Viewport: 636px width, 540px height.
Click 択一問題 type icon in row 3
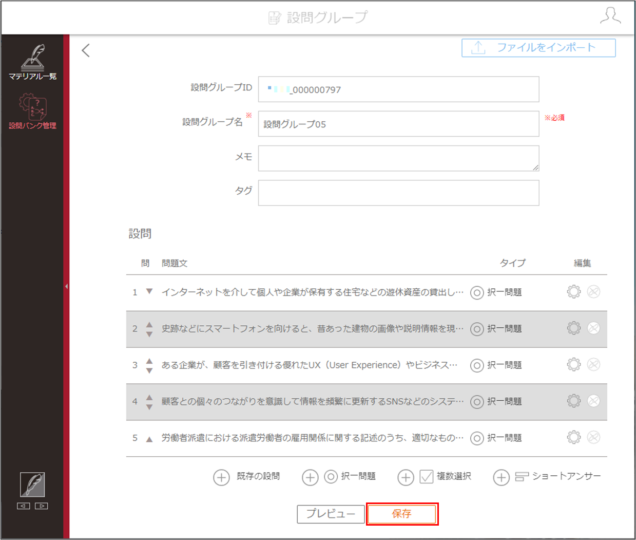[477, 366]
